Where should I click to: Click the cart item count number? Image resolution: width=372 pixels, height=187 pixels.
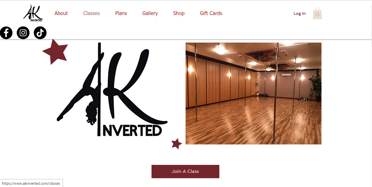point(317,14)
